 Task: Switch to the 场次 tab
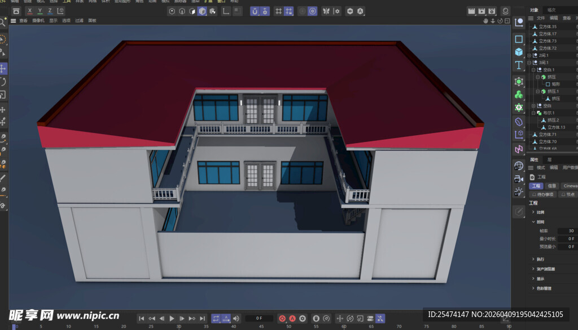[551, 10]
